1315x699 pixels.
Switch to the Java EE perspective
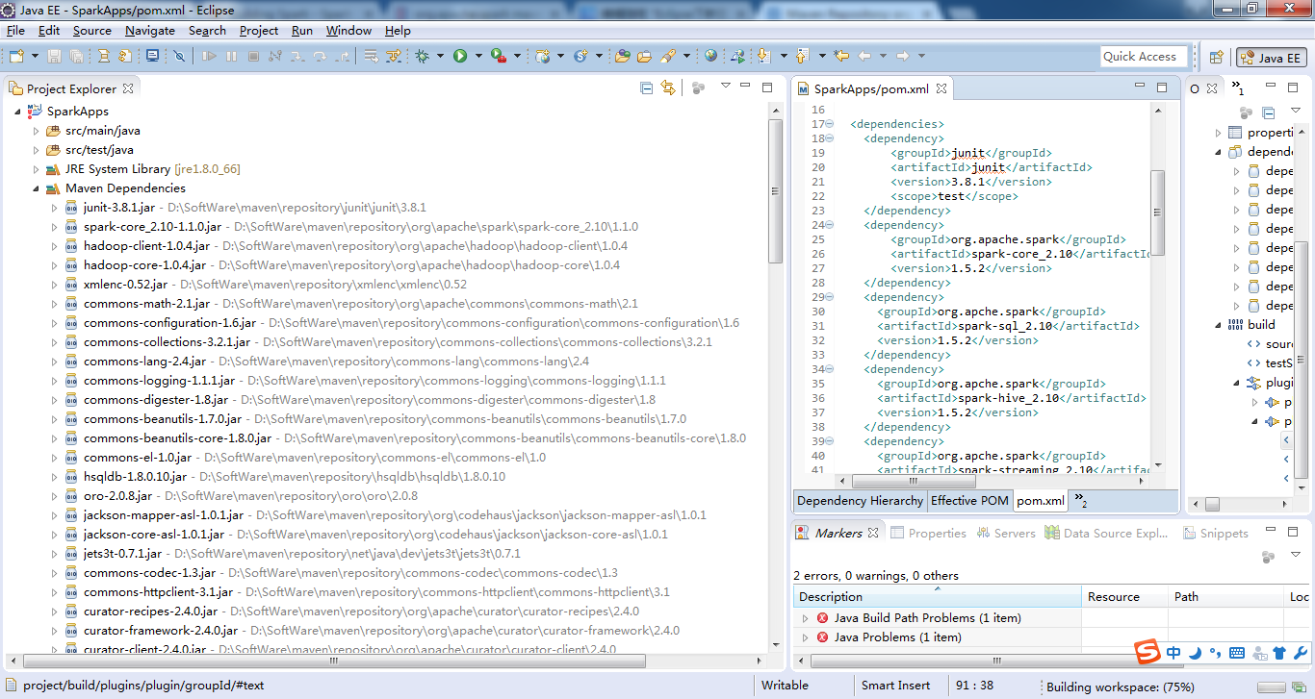(x=1271, y=58)
